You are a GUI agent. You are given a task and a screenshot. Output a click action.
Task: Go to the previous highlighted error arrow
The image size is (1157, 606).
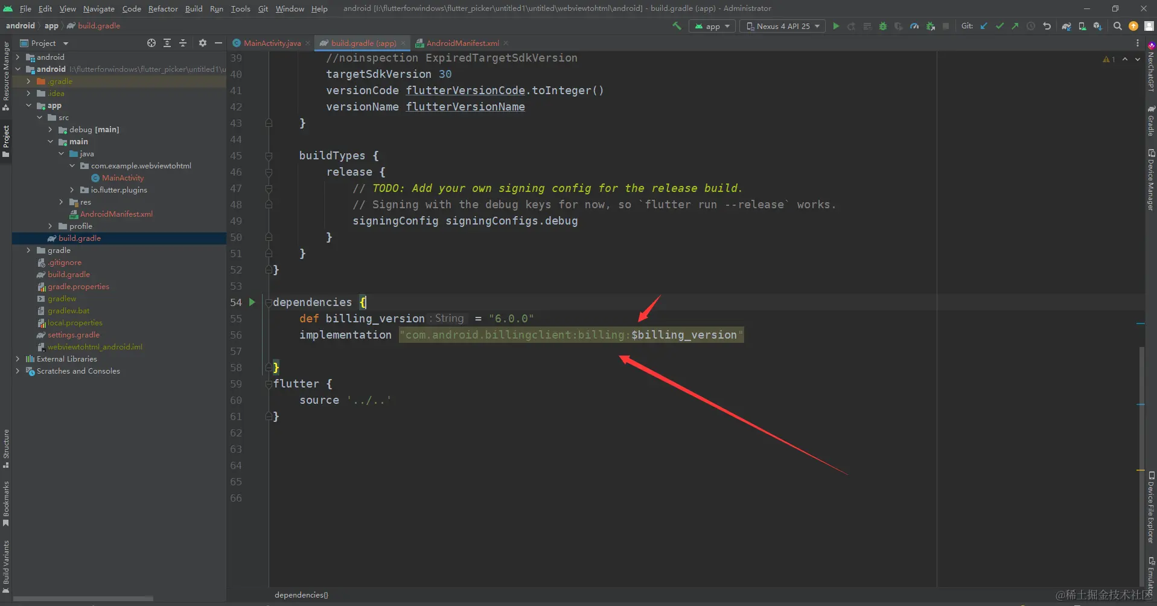pos(1125,59)
